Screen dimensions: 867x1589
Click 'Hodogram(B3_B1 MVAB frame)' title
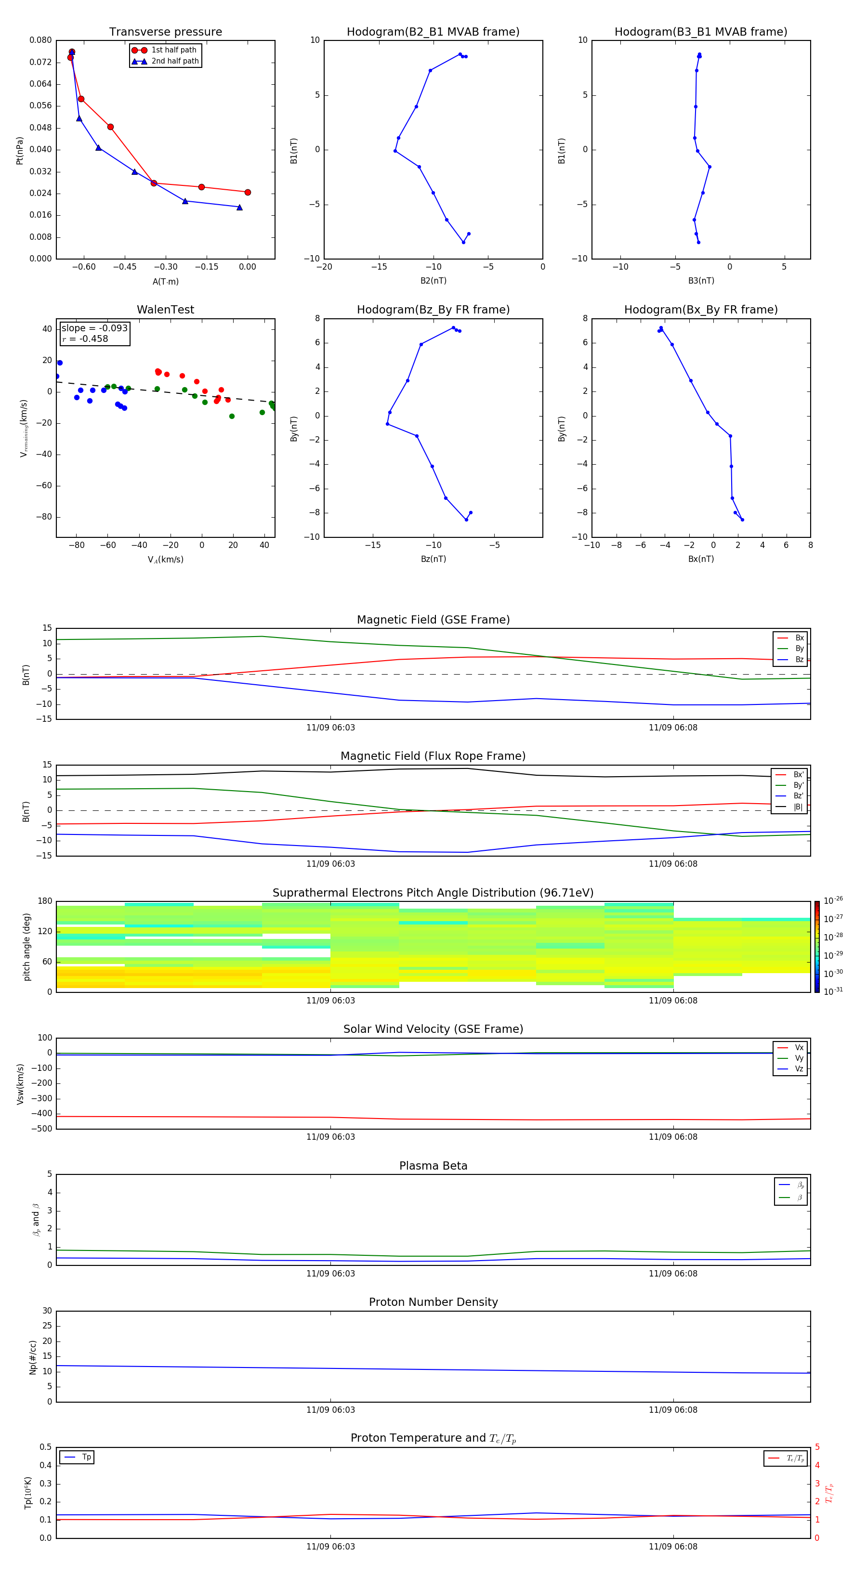point(701,31)
